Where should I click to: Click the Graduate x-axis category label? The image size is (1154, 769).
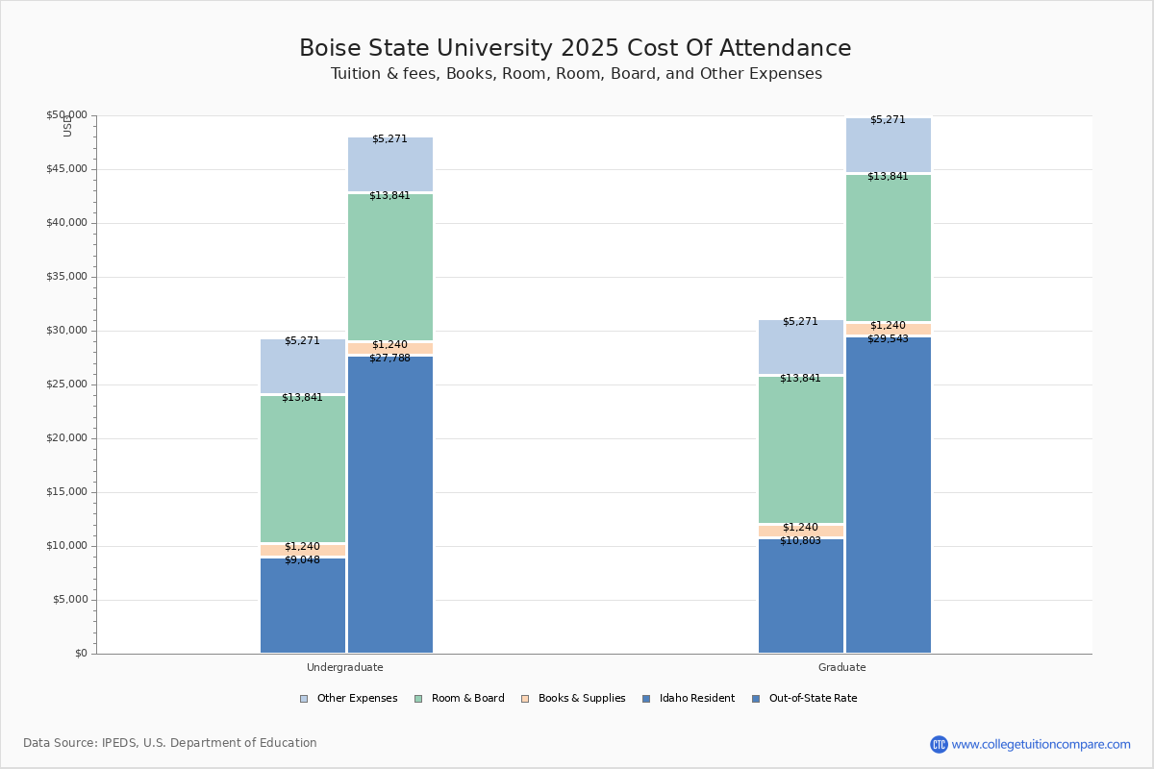tap(842, 667)
